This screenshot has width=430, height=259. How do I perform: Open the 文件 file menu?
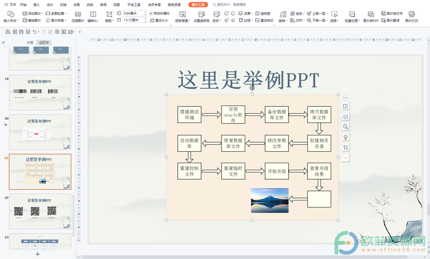[x=10, y=4]
